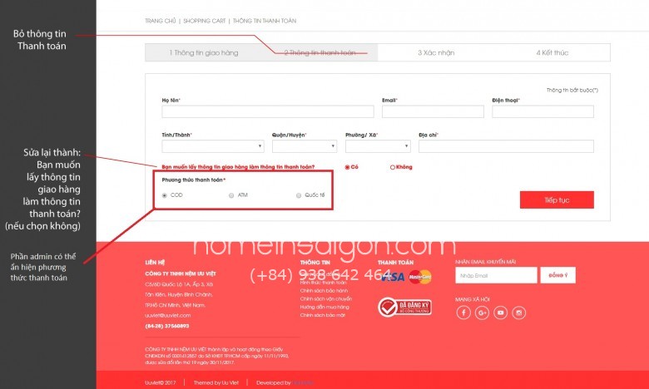Switch to '1 Thông tin giao hàng' step
Image resolution: width=649 pixels, height=389 pixels.
point(203,52)
